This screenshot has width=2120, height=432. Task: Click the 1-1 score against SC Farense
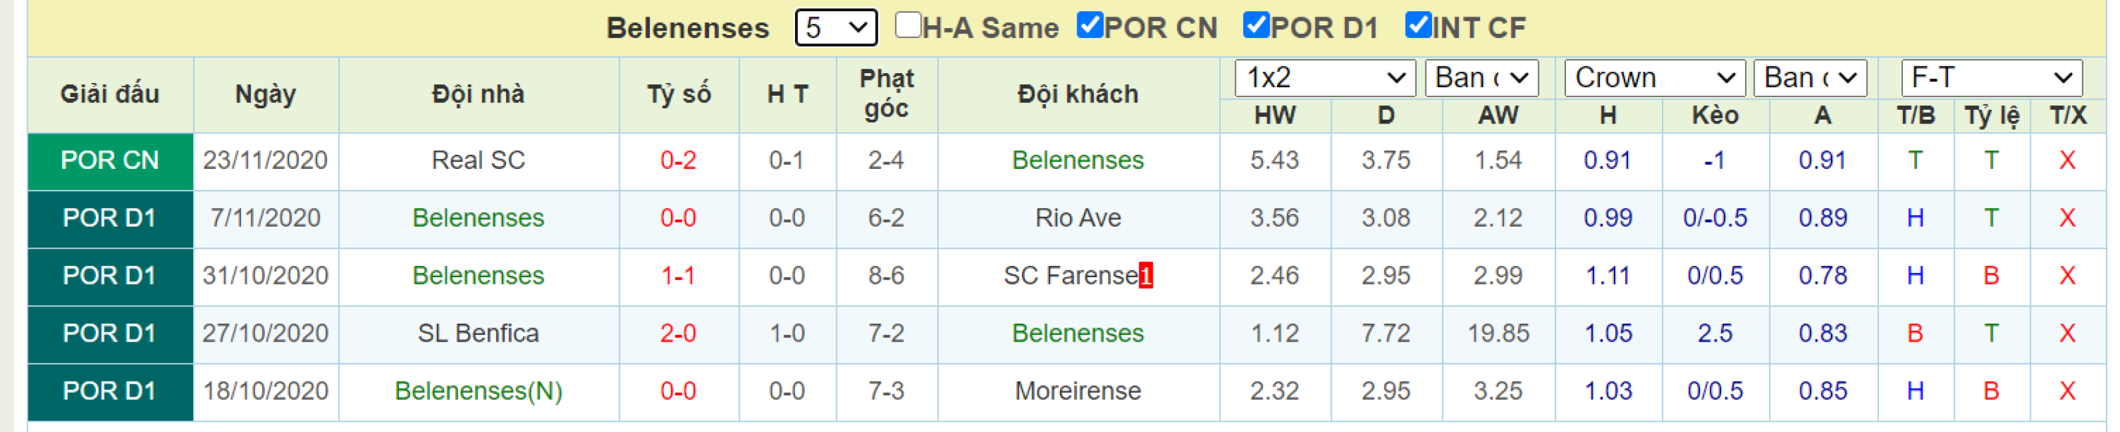[678, 276]
